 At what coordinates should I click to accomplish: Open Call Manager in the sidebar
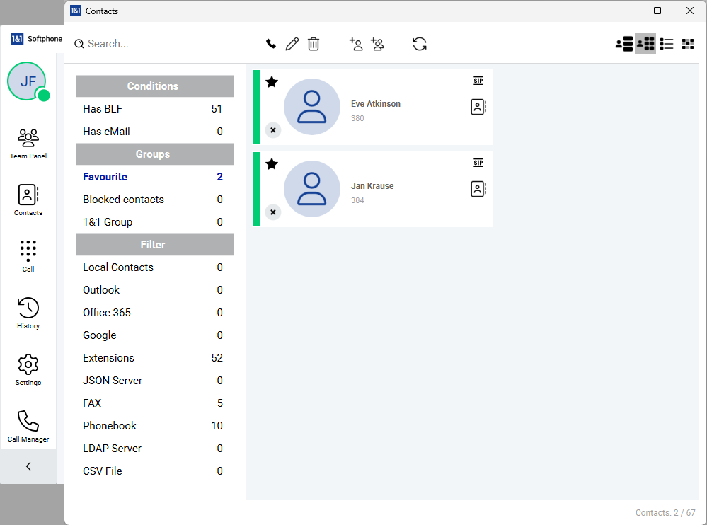pyautogui.click(x=28, y=426)
